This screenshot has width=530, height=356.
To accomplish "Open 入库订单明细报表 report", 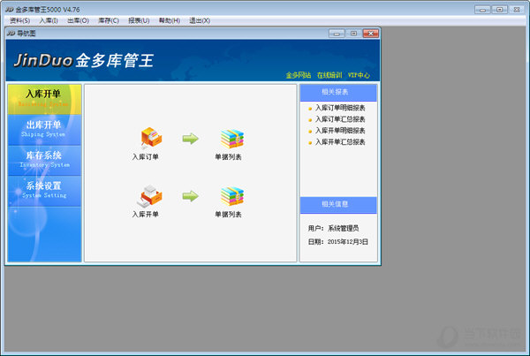I will [340, 108].
